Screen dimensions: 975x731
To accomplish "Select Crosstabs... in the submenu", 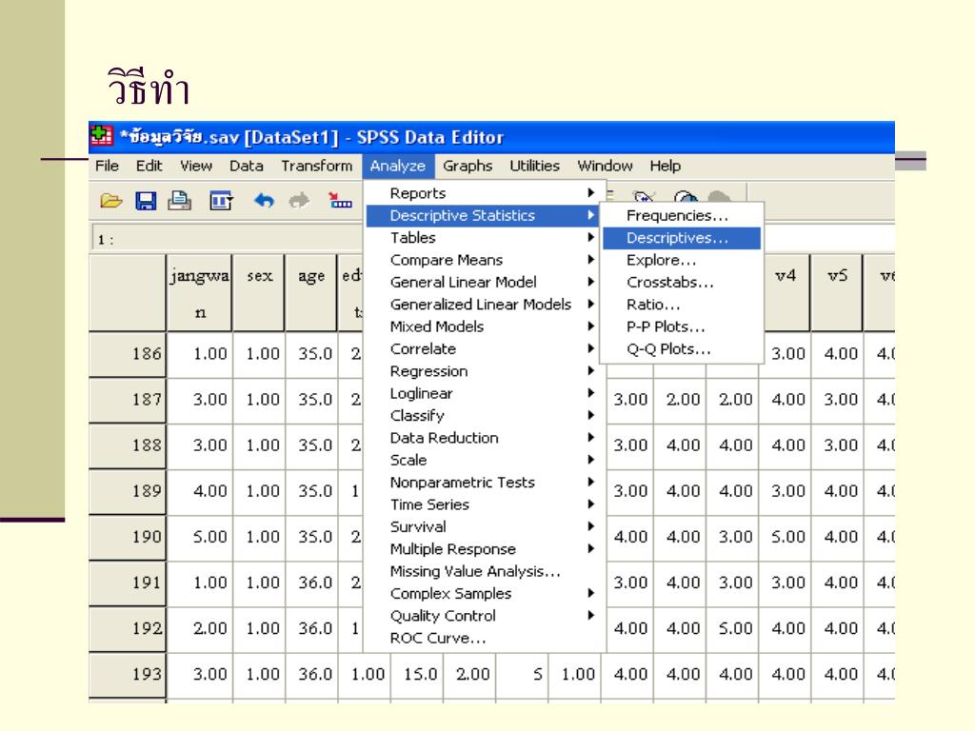I will click(x=682, y=282).
